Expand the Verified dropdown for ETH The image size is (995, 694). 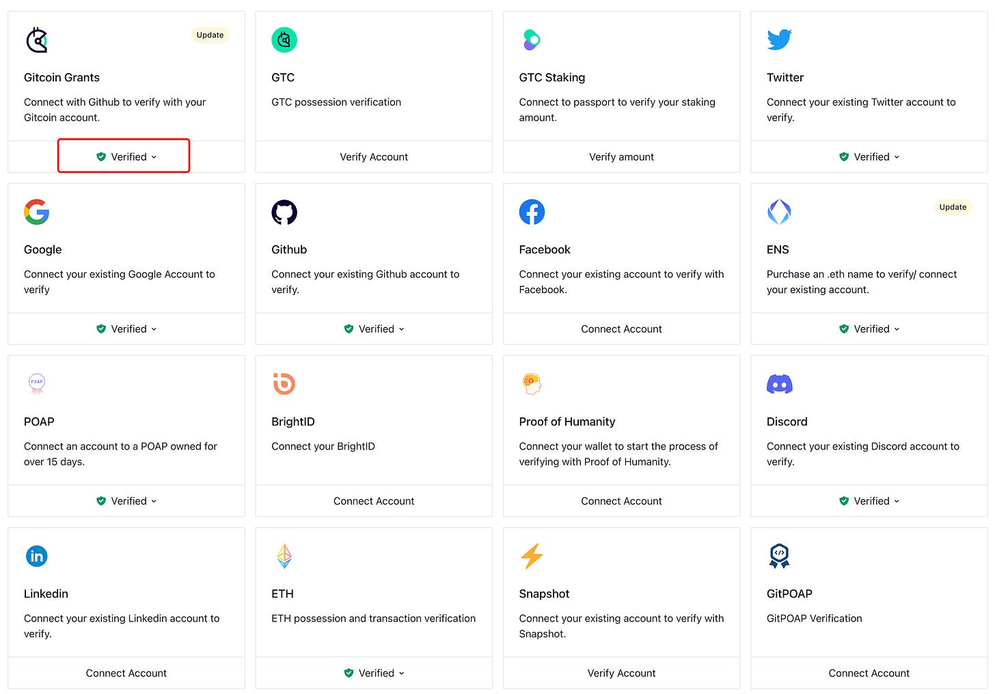(374, 673)
